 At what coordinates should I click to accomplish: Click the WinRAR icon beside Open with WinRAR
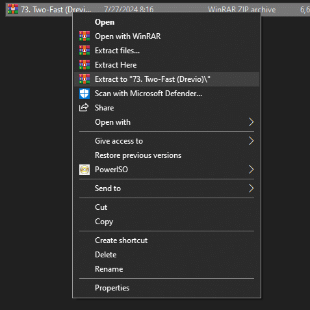coord(84,36)
